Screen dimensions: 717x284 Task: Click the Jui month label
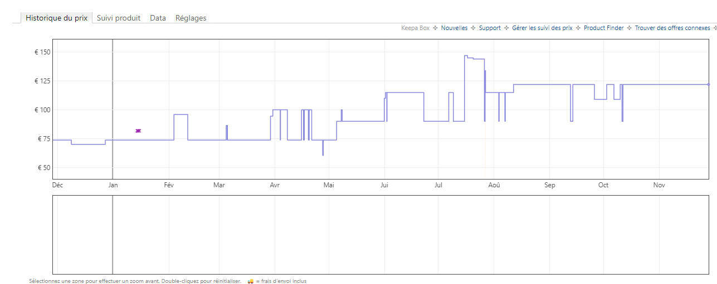[x=384, y=185]
